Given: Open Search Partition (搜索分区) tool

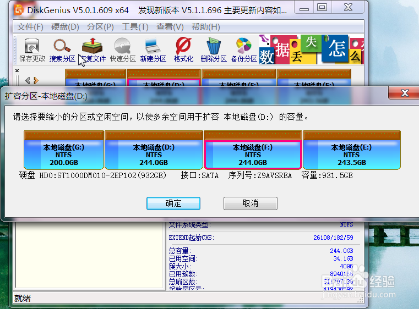Looking at the screenshot, I should 62,50.
